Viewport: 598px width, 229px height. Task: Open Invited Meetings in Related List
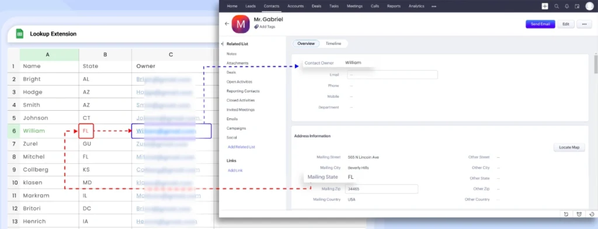(x=241, y=110)
